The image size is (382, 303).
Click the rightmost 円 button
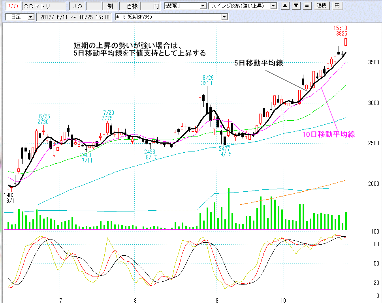337,6
